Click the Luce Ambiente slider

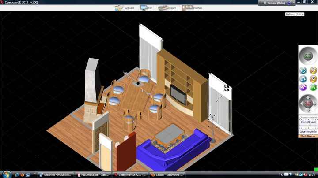(308, 128)
